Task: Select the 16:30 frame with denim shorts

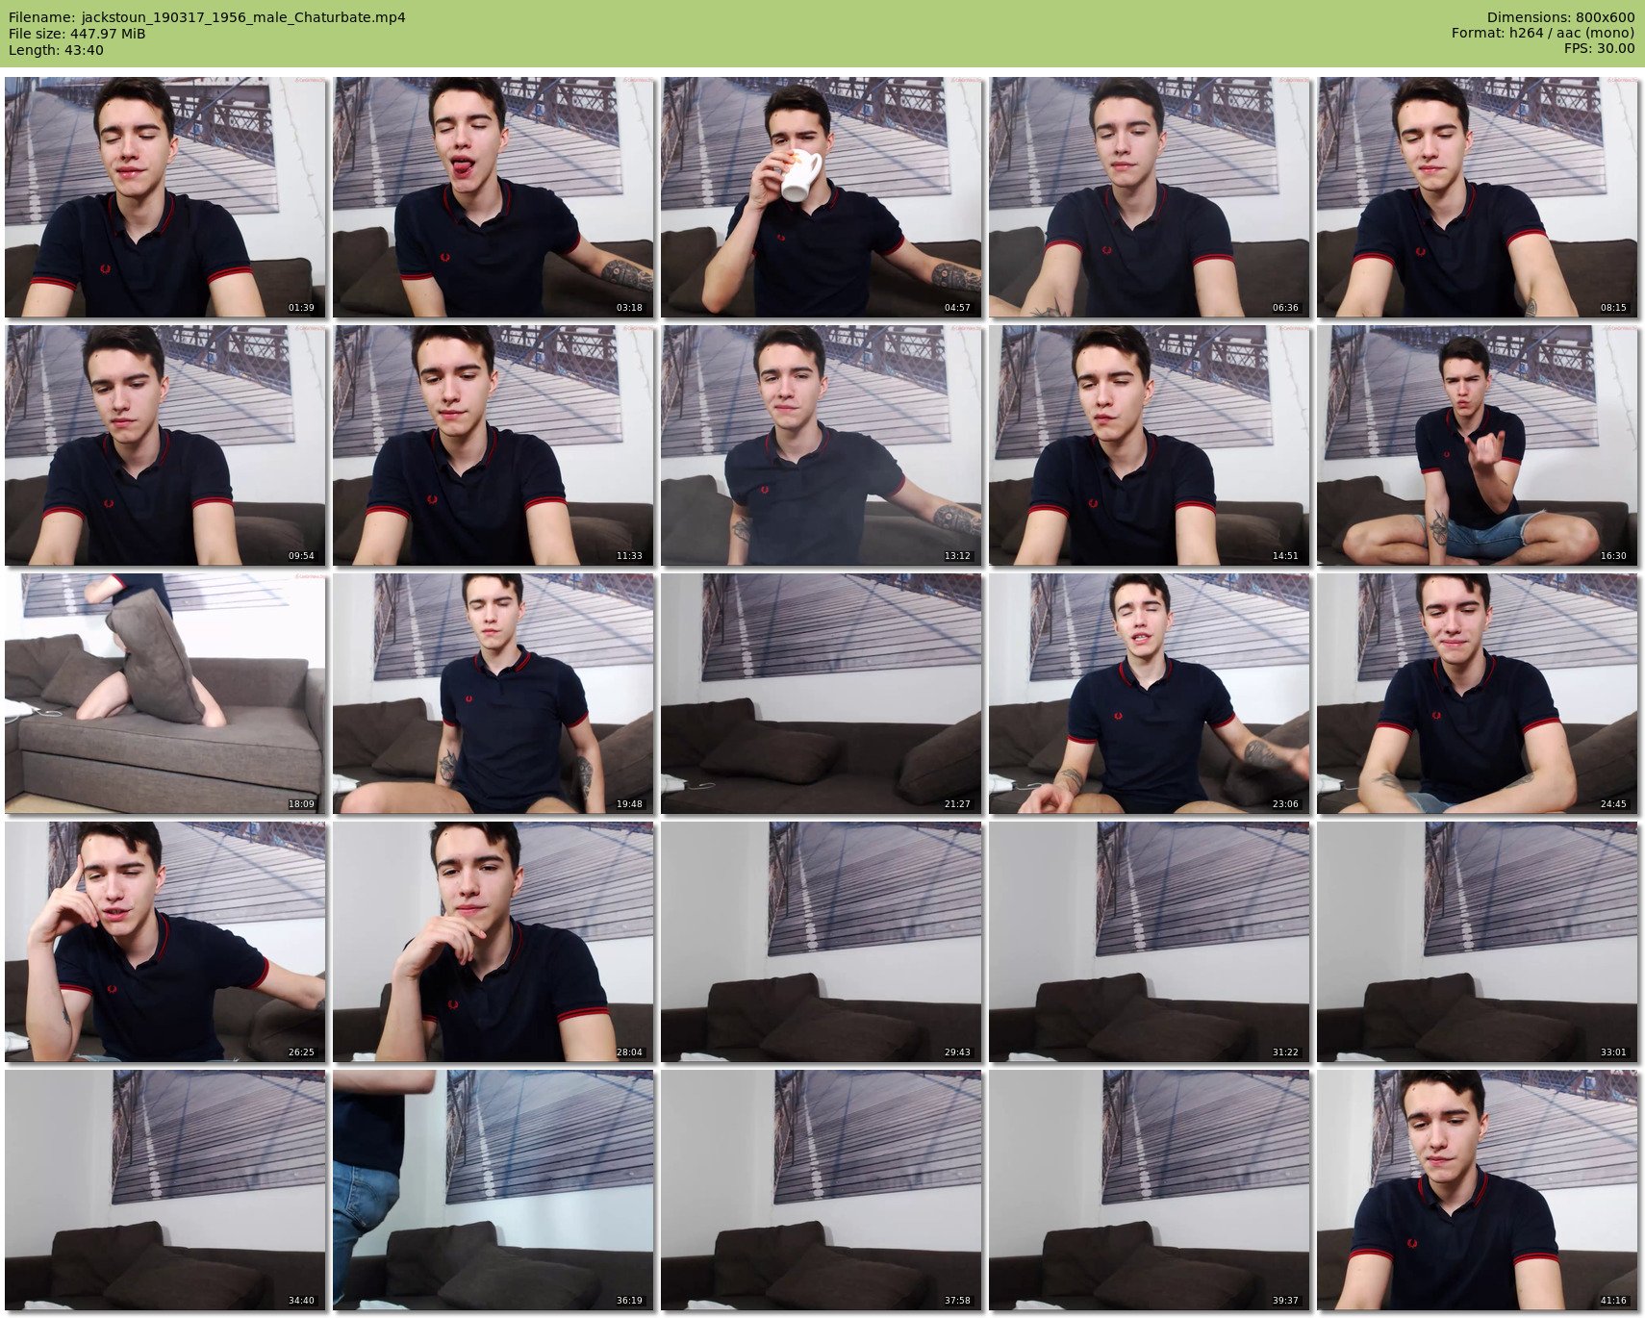Action: click(1477, 445)
